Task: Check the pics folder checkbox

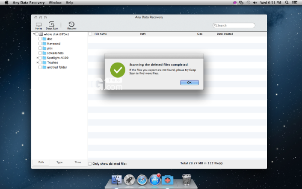Action: (x=40, y=48)
